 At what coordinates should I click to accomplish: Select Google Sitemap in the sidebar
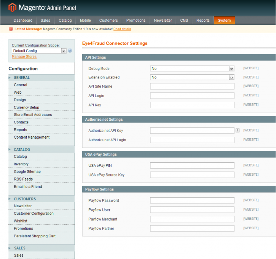[41, 172]
